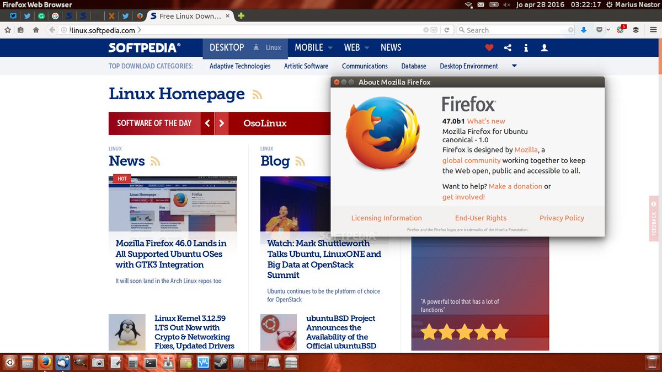
Task: Click the back arrow navigation button
Action: coord(52,30)
